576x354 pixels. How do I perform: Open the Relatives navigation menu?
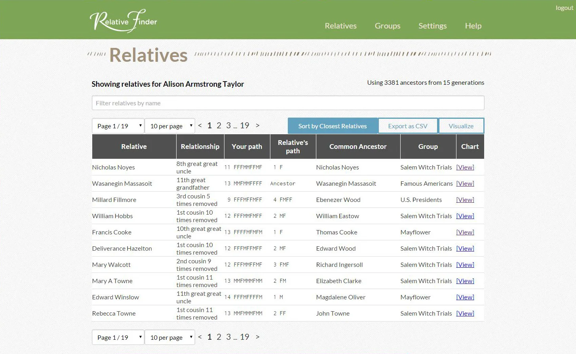pyautogui.click(x=340, y=26)
